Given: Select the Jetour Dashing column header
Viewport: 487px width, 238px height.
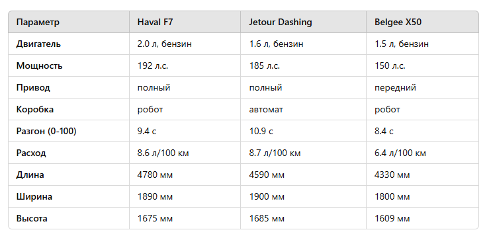Looking at the screenshot, I should 304,22.
